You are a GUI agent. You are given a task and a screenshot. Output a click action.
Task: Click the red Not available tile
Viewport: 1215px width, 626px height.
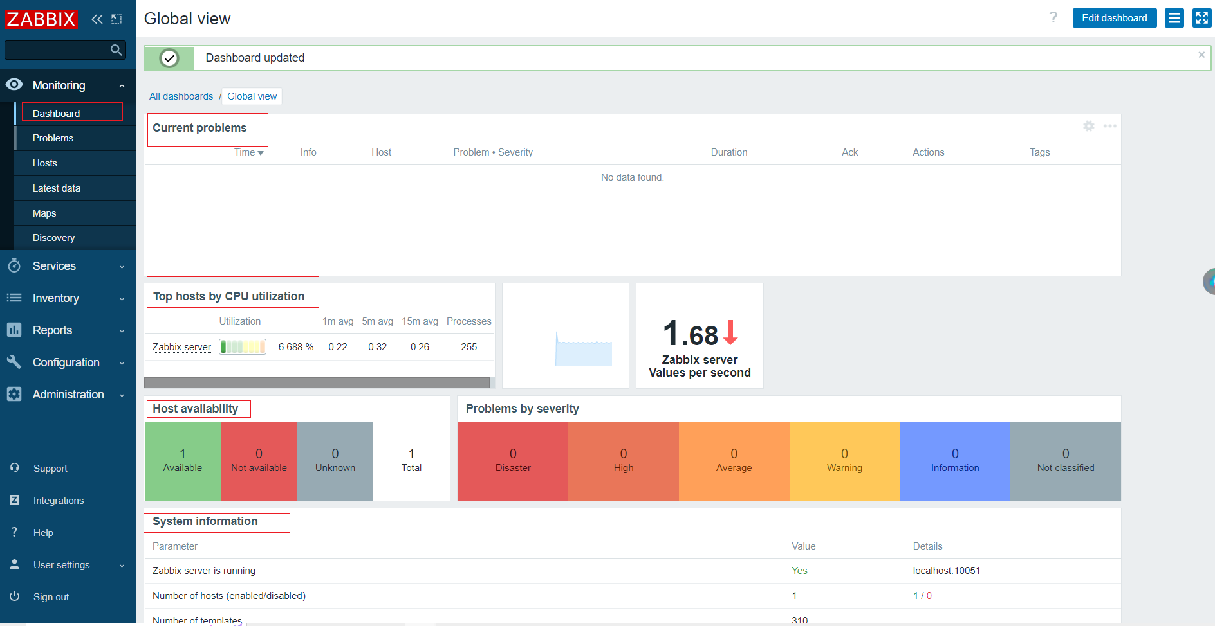(x=259, y=461)
